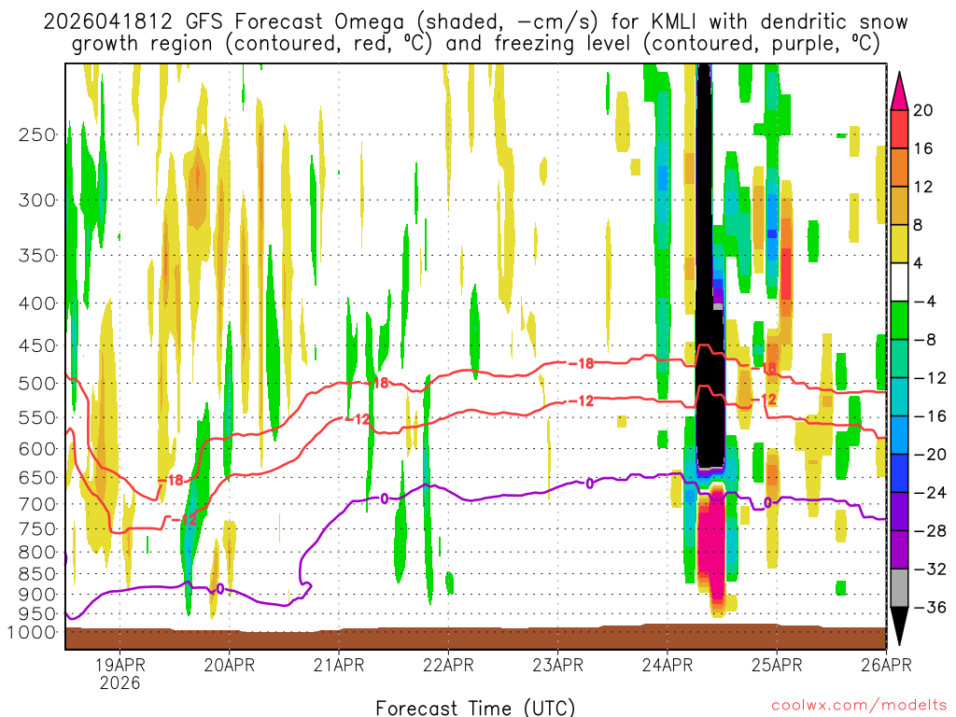
Task: Click the colorbar value label -12
Action: (930, 378)
